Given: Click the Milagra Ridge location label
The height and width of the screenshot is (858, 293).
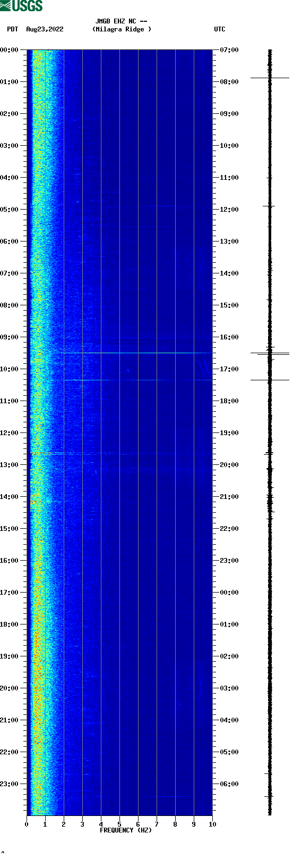Looking at the screenshot, I should tap(122, 29).
